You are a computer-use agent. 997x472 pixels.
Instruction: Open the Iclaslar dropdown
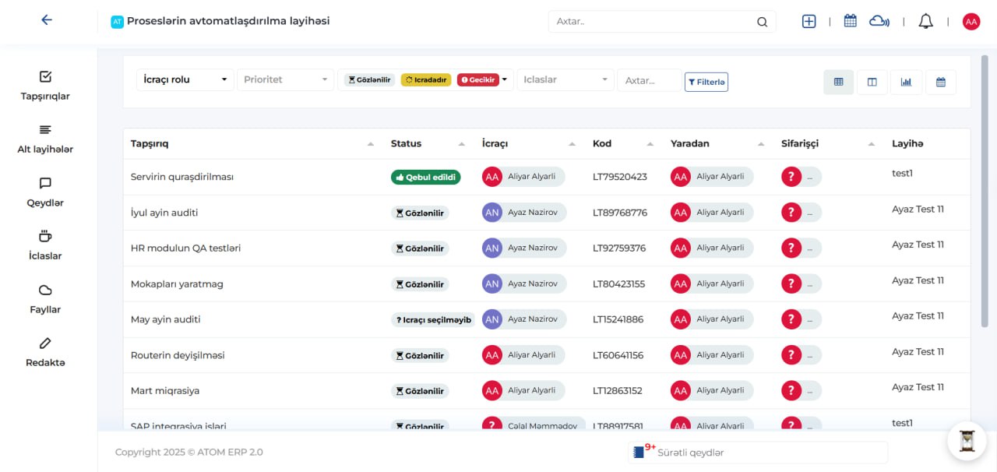(565, 79)
